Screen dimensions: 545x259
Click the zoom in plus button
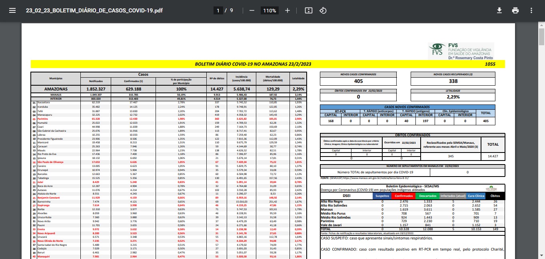[287, 10]
